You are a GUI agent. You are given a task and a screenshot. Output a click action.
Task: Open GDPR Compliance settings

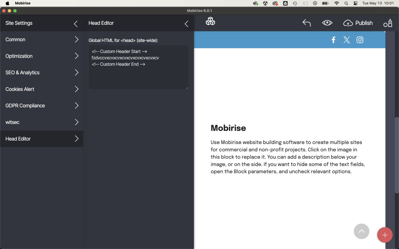click(x=42, y=105)
